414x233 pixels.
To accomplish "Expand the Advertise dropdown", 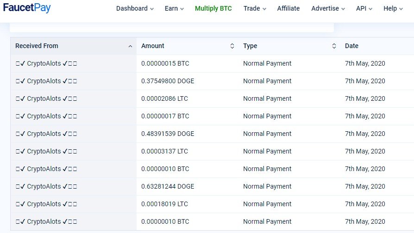I will click(328, 8).
